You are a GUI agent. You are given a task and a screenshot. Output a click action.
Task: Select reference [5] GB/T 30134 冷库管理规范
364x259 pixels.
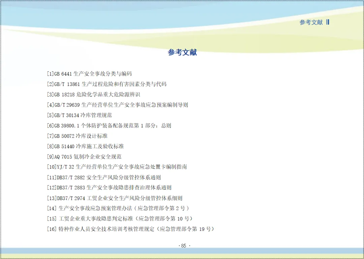80,115
